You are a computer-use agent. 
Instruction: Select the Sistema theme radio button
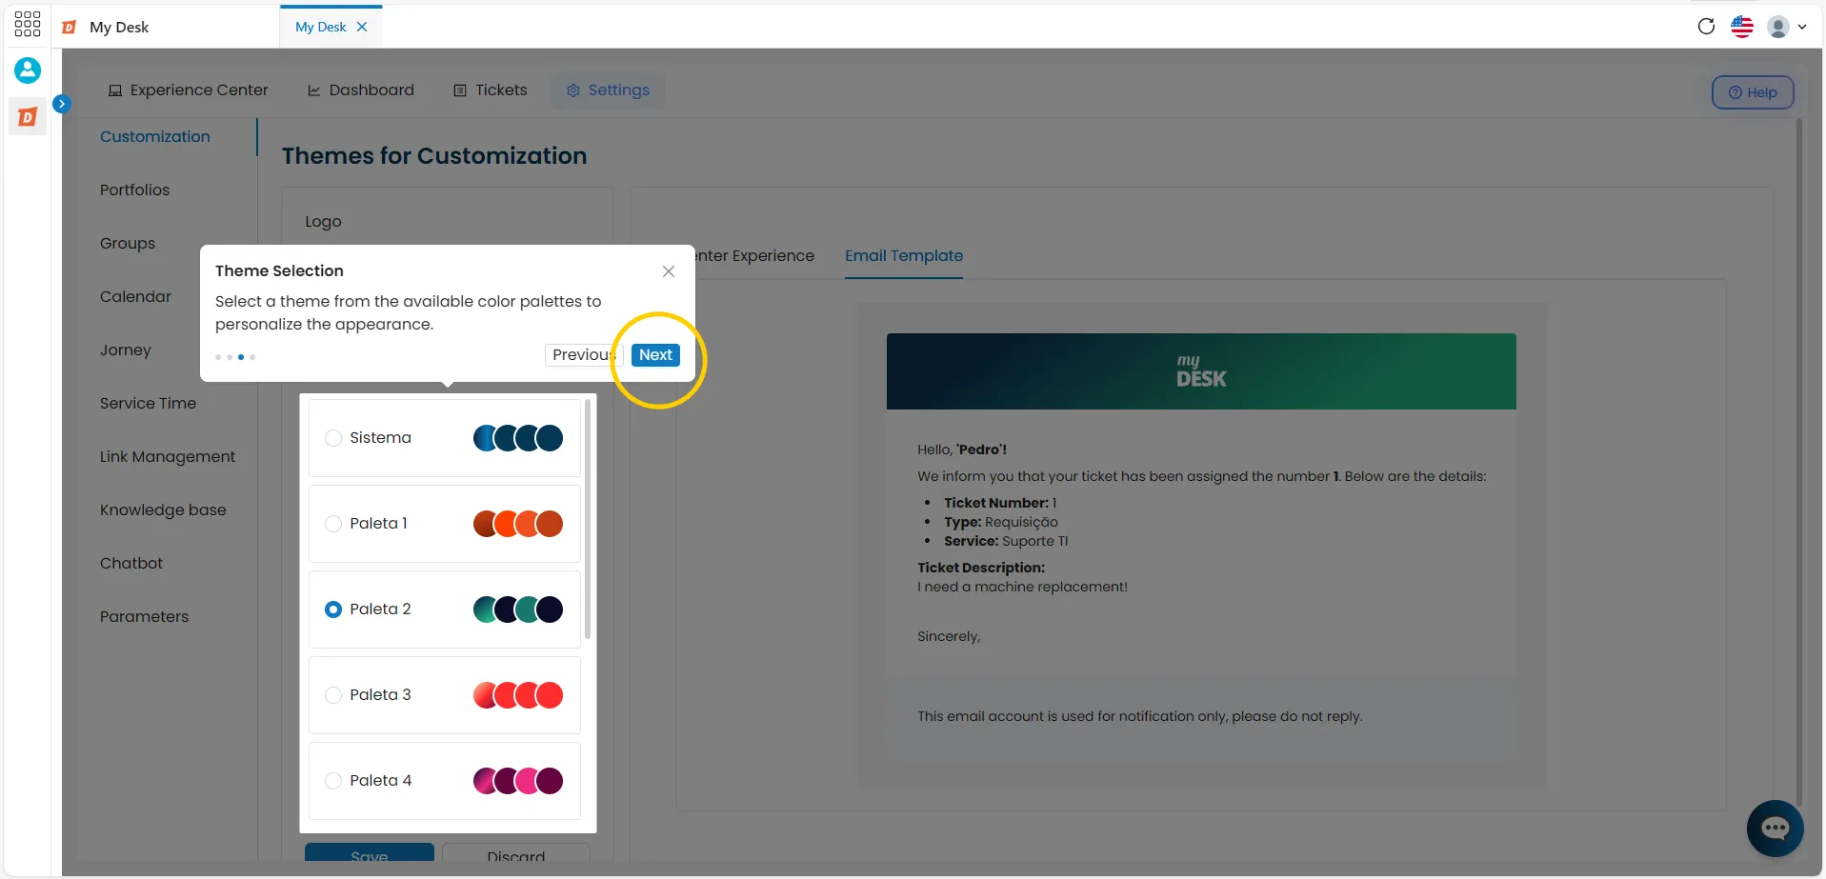333,438
